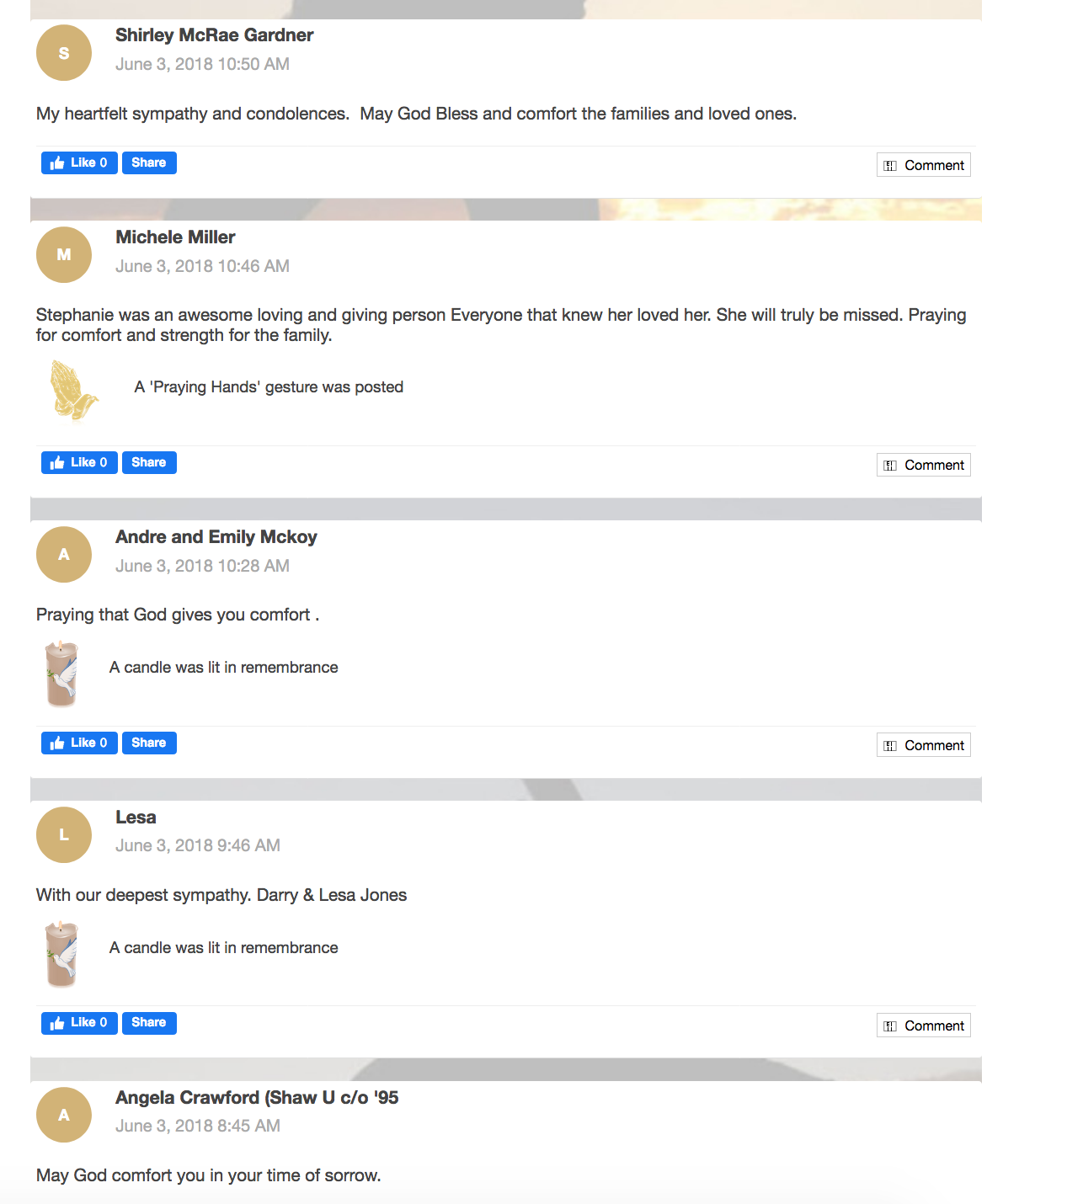1083x1204 pixels.
Task: Share Michele Miller's post
Action: (149, 462)
